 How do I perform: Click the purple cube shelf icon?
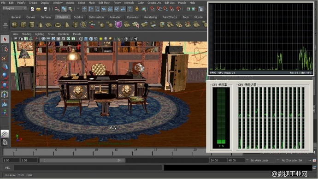118,24
